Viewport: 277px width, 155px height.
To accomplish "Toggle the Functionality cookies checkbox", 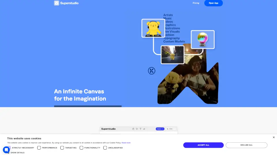I will (x=81, y=148).
